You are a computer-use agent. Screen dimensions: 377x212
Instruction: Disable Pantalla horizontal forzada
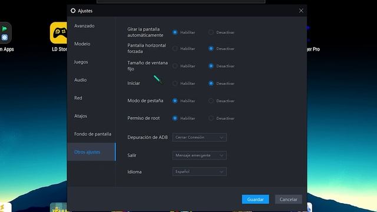coord(211,48)
